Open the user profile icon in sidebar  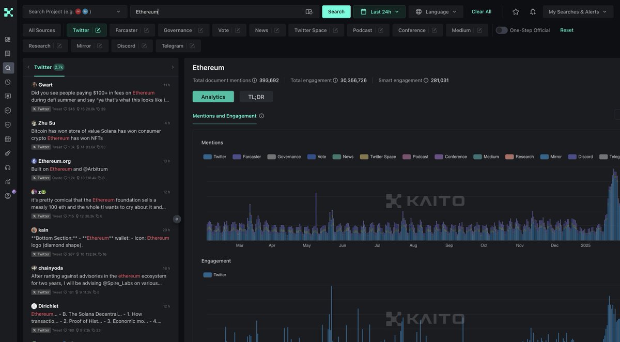(x=8, y=196)
